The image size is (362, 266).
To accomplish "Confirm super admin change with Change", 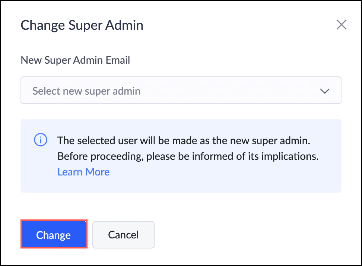I will click(54, 235).
